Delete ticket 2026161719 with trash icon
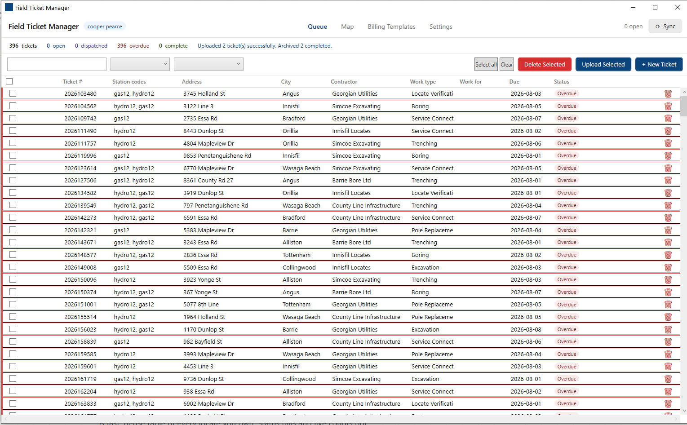The height and width of the screenshot is (425, 687). [x=668, y=379]
